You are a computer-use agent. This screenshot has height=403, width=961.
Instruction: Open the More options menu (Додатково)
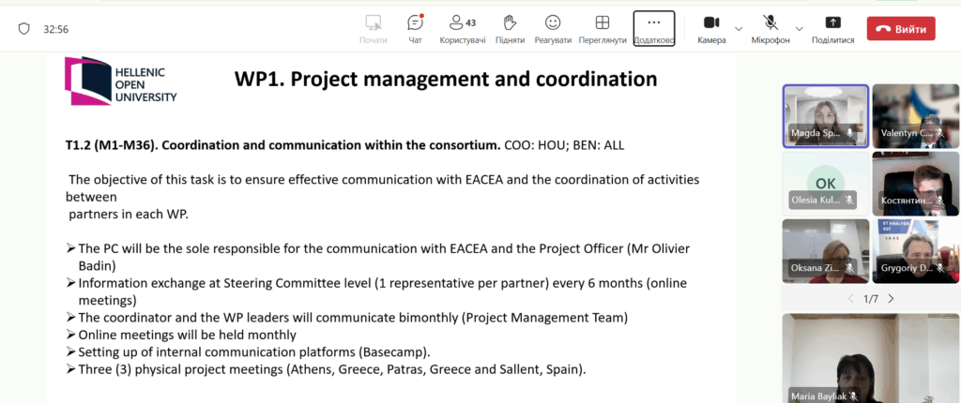pyautogui.click(x=654, y=28)
